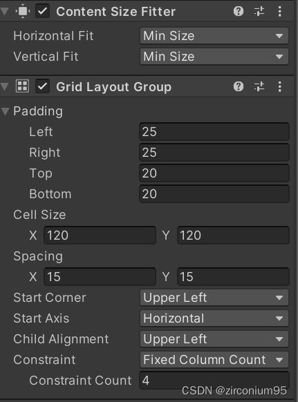Open Grid Layout Group preset settings icon
This screenshot has width=298, height=402.
tap(259, 86)
